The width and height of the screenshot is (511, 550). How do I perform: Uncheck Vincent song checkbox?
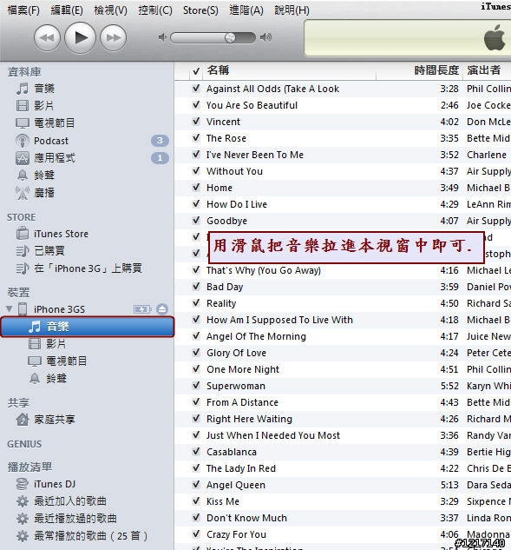click(196, 122)
